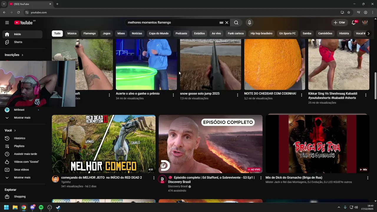This screenshot has width=377, height=212.
Task: Open options for the Ed Stafford episode
Action: click(261, 178)
